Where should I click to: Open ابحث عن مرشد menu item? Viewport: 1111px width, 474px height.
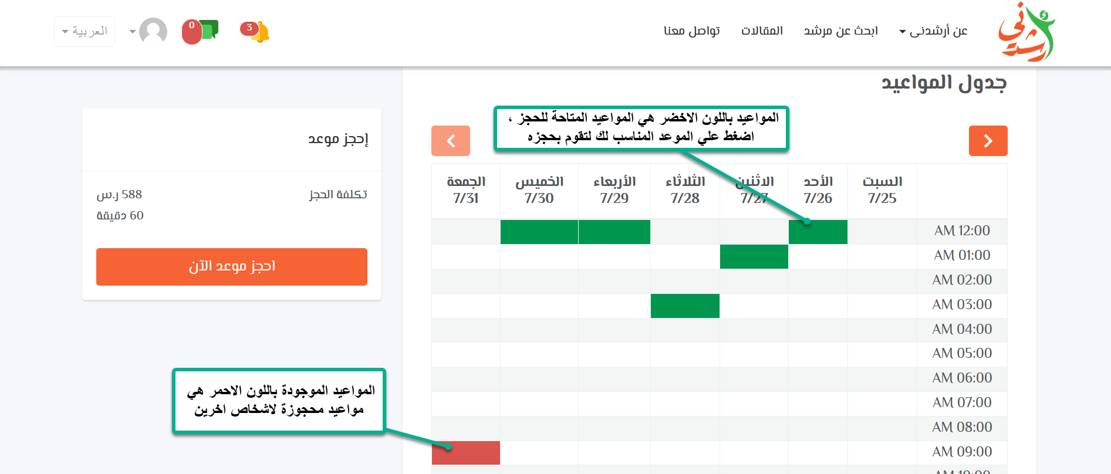click(x=840, y=31)
